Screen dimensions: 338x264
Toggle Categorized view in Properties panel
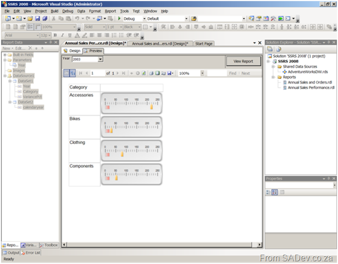pos(268,192)
